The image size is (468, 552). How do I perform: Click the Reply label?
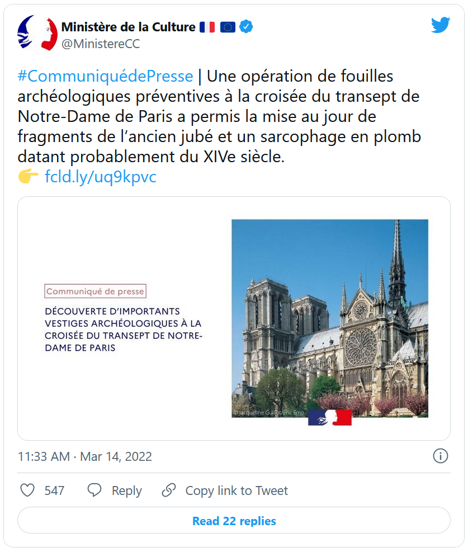126,490
